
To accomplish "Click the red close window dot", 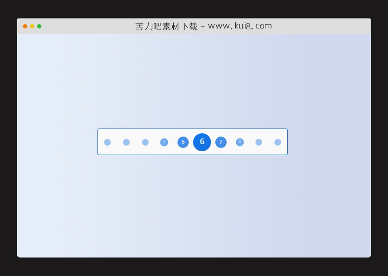I will 25,26.
